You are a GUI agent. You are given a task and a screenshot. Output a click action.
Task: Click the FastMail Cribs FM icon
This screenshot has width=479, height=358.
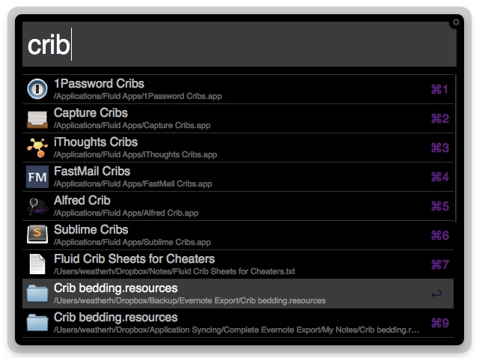pyautogui.click(x=37, y=177)
